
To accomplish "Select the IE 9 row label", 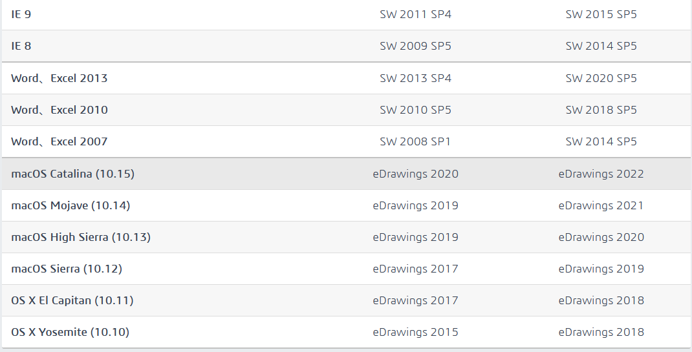I will click(21, 15).
